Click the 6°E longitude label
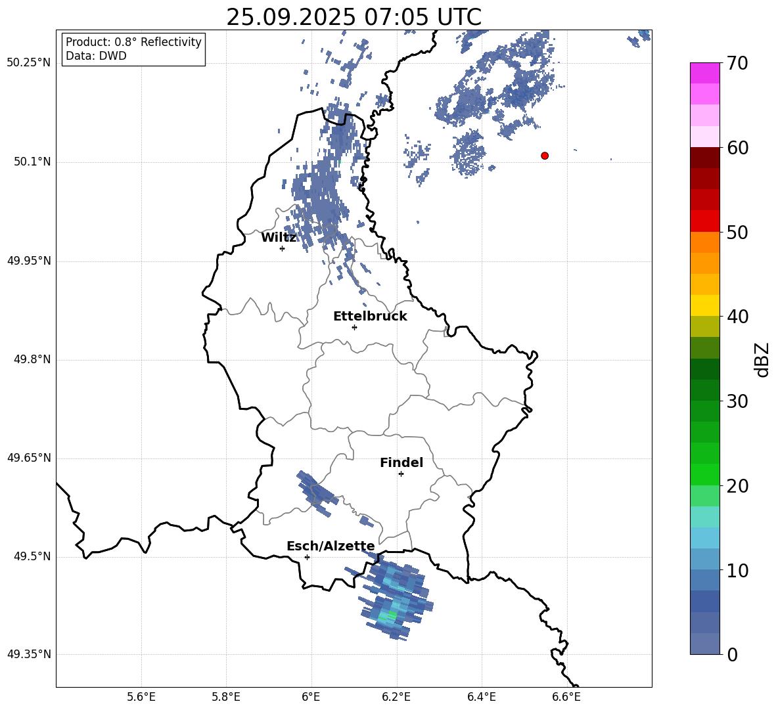This screenshot has width=778, height=710. pos(311,697)
